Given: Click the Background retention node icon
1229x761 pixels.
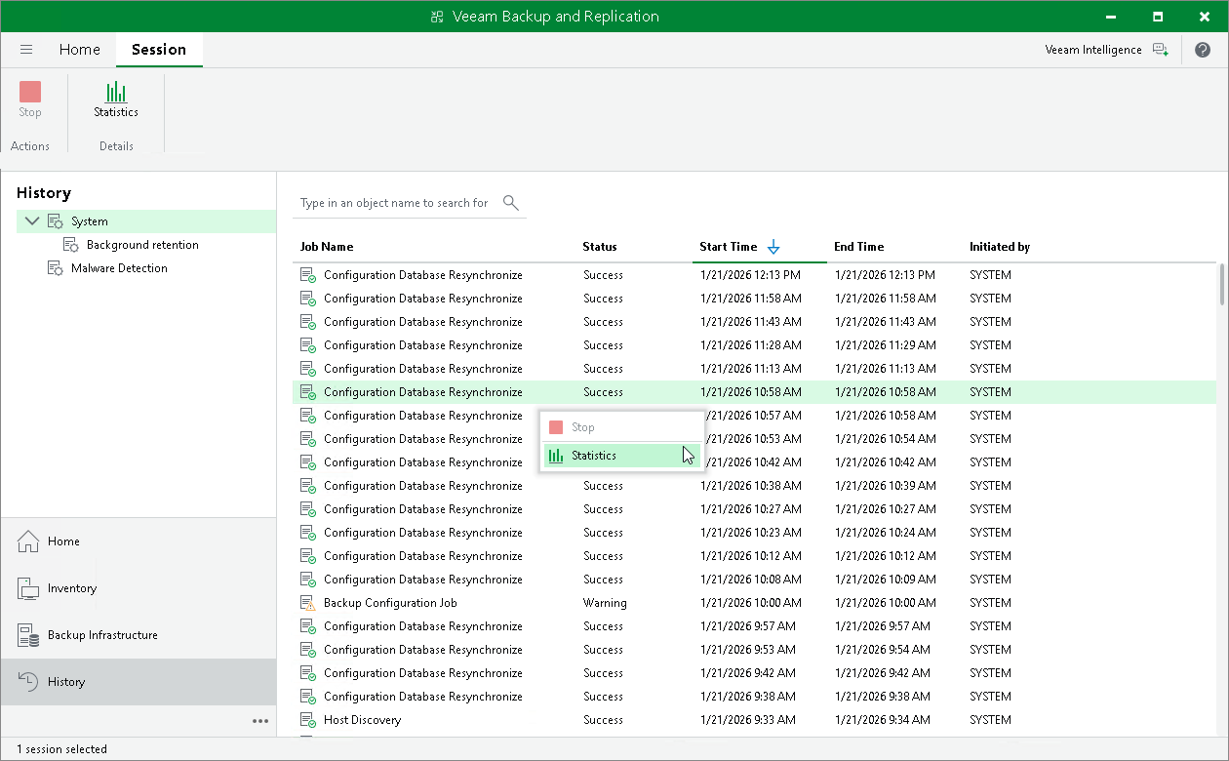Looking at the screenshot, I should tap(71, 245).
